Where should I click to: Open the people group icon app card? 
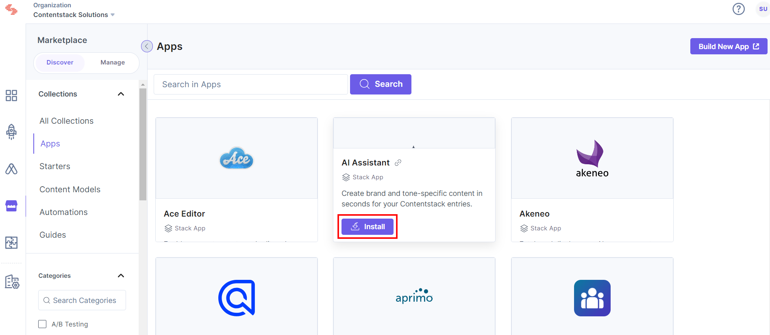point(592,298)
